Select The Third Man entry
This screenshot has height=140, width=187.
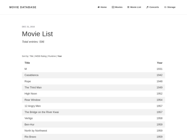(93, 87)
